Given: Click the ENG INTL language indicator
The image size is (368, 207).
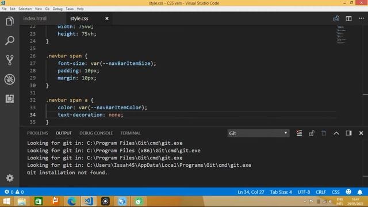Looking at the screenshot, I should (340, 201).
